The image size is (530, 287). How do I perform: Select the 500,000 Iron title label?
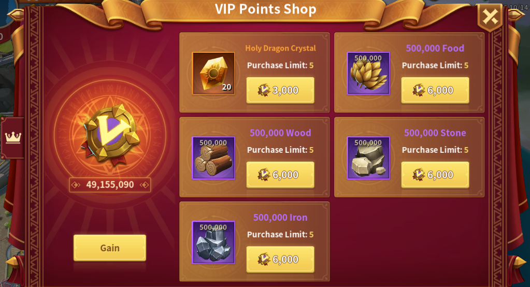point(281,218)
